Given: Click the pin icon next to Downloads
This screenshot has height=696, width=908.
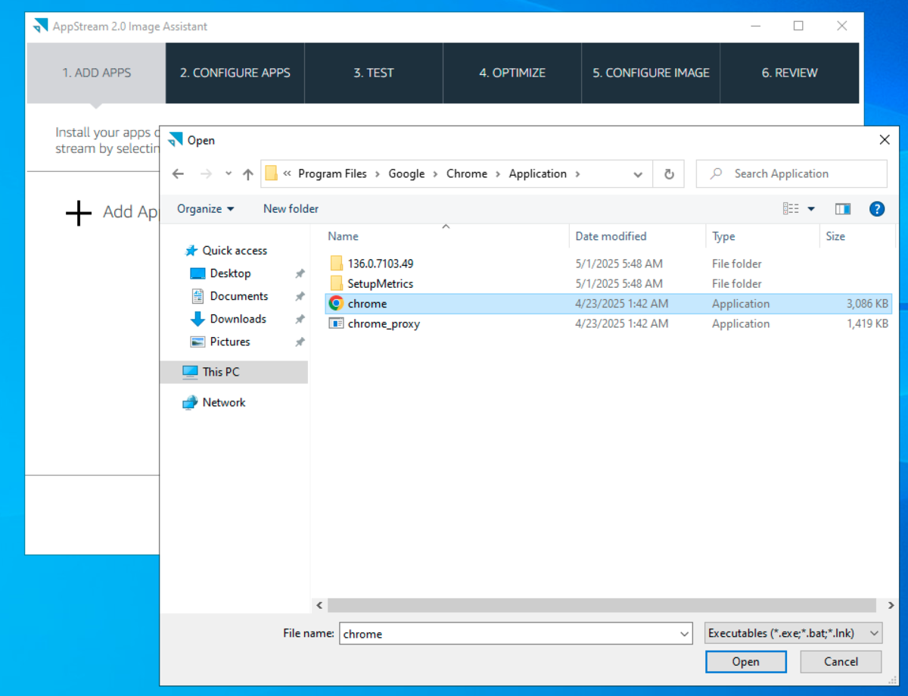Looking at the screenshot, I should click(x=300, y=319).
